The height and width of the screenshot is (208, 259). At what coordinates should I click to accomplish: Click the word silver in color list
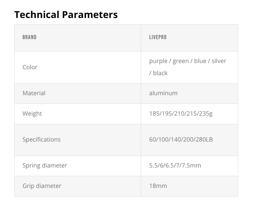coord(219,61)
